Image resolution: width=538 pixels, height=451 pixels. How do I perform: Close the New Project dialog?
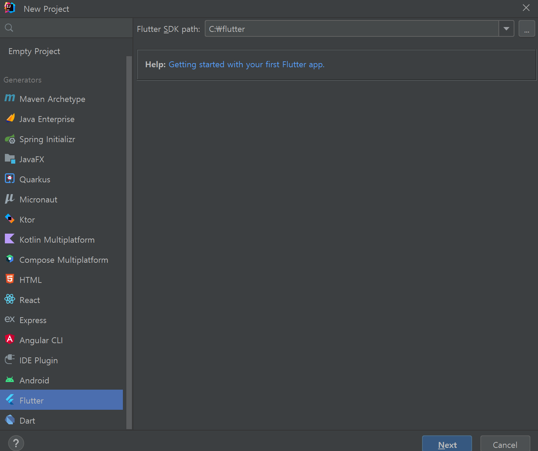(x=526, y=8)
